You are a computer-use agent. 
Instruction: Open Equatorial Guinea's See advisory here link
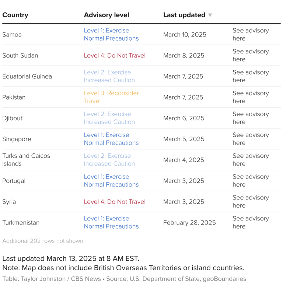pyautogui.click(x=251, y=76)
